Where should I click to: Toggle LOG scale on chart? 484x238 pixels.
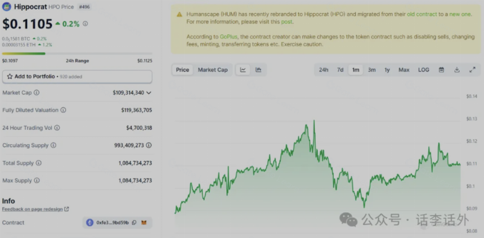(423, 70)
